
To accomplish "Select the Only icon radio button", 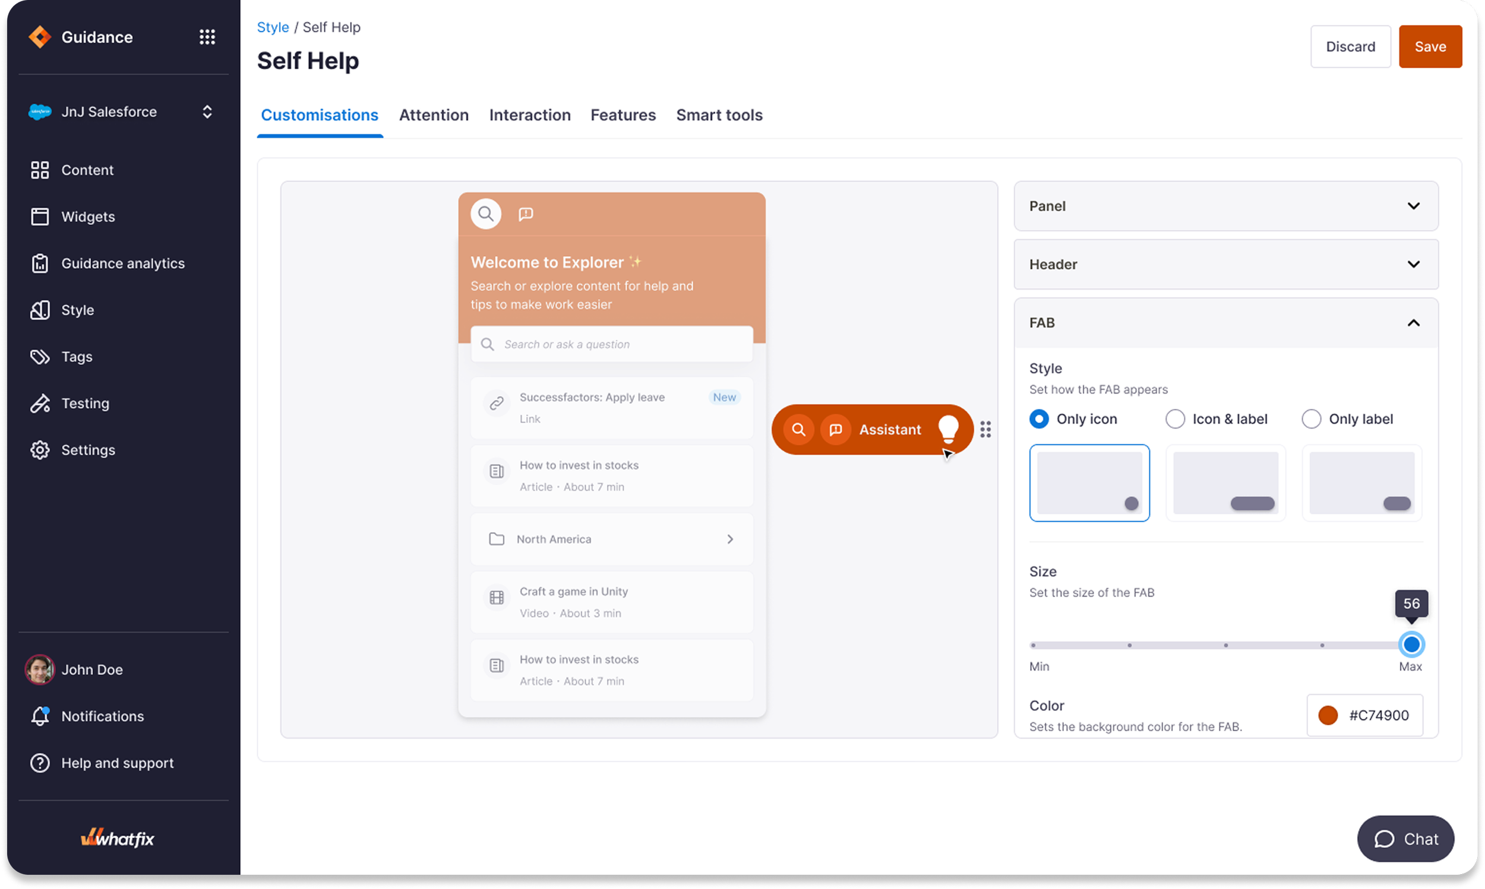I will [1039, 420].
